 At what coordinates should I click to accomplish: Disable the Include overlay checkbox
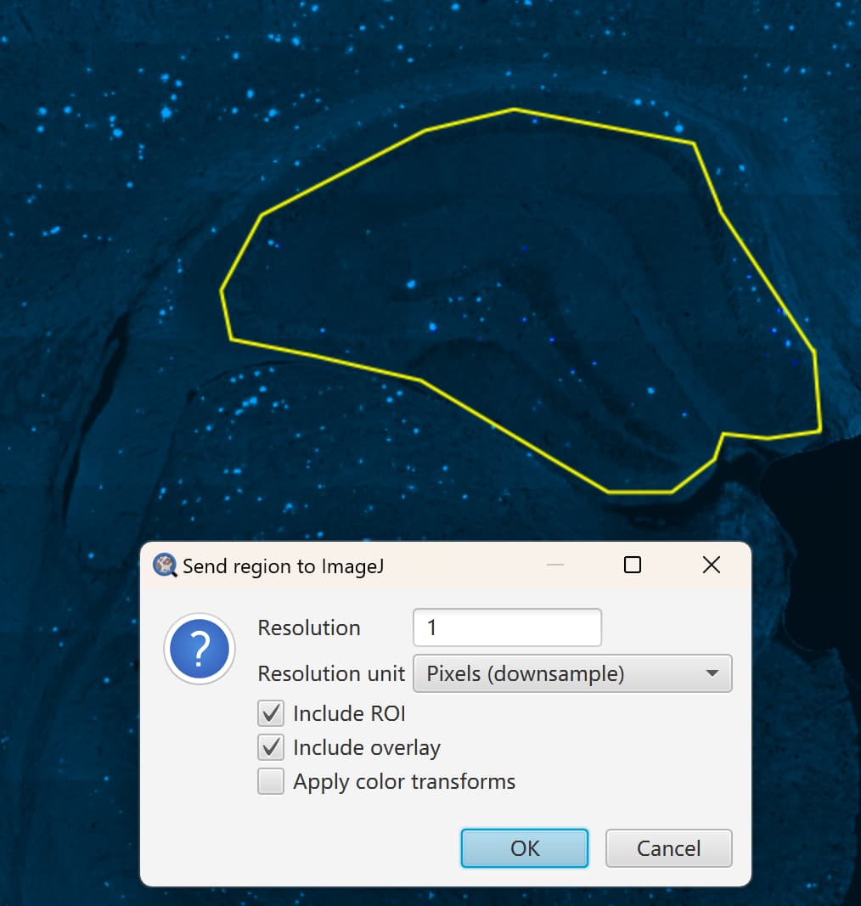(x=270, y=747)
